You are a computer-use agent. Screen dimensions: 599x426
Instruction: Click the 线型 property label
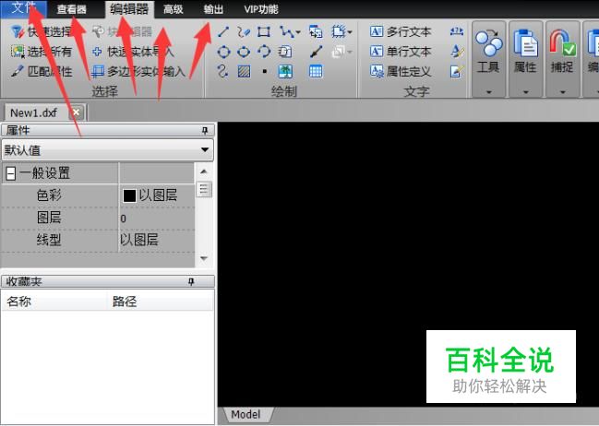pos(49,240)
